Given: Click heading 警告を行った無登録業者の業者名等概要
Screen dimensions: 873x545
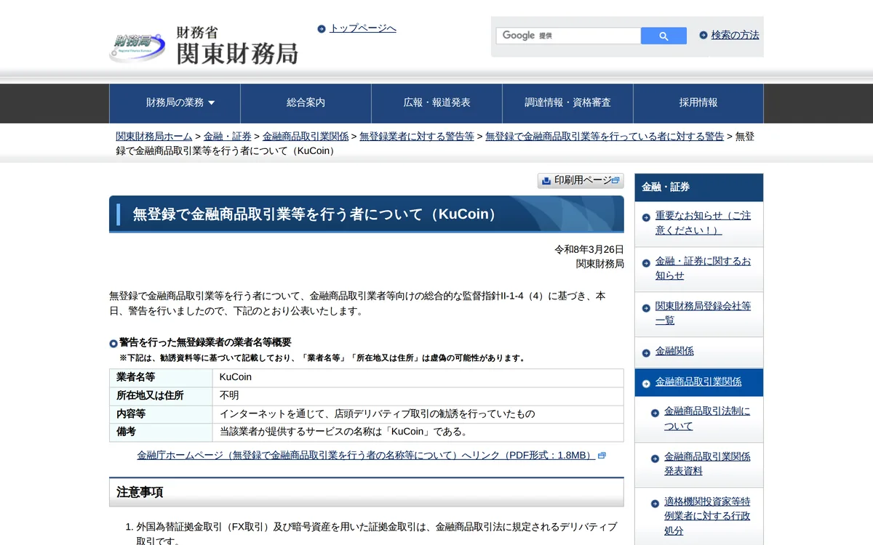Looking at the screenshot, I should pyautogui.click(x=205, y=342).
